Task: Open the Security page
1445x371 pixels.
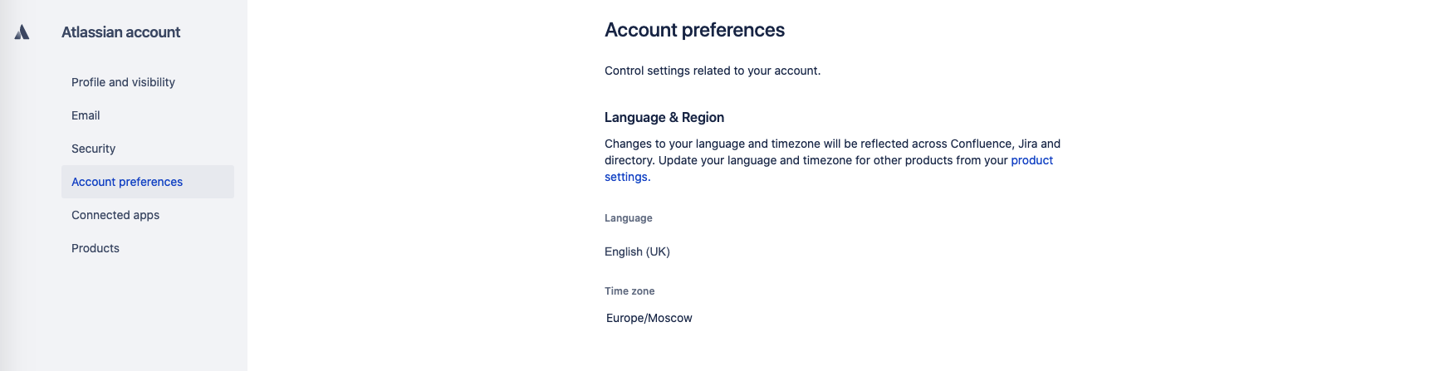Action: pyautogui.click(x=93, y=149)
